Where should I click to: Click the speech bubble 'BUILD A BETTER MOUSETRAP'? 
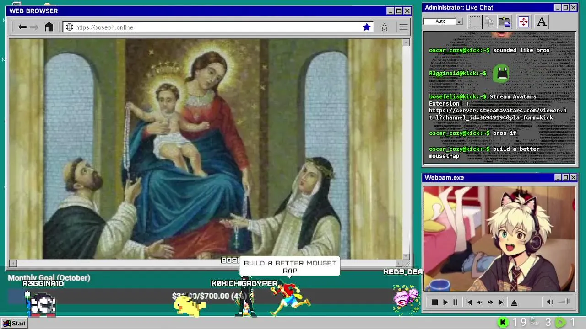pyautogui.click(x=290, y=266)
